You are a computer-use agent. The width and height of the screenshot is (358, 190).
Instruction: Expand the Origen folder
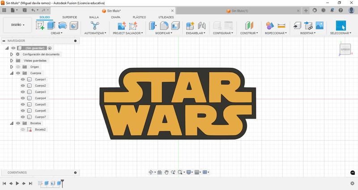click(x=12, y=67)
